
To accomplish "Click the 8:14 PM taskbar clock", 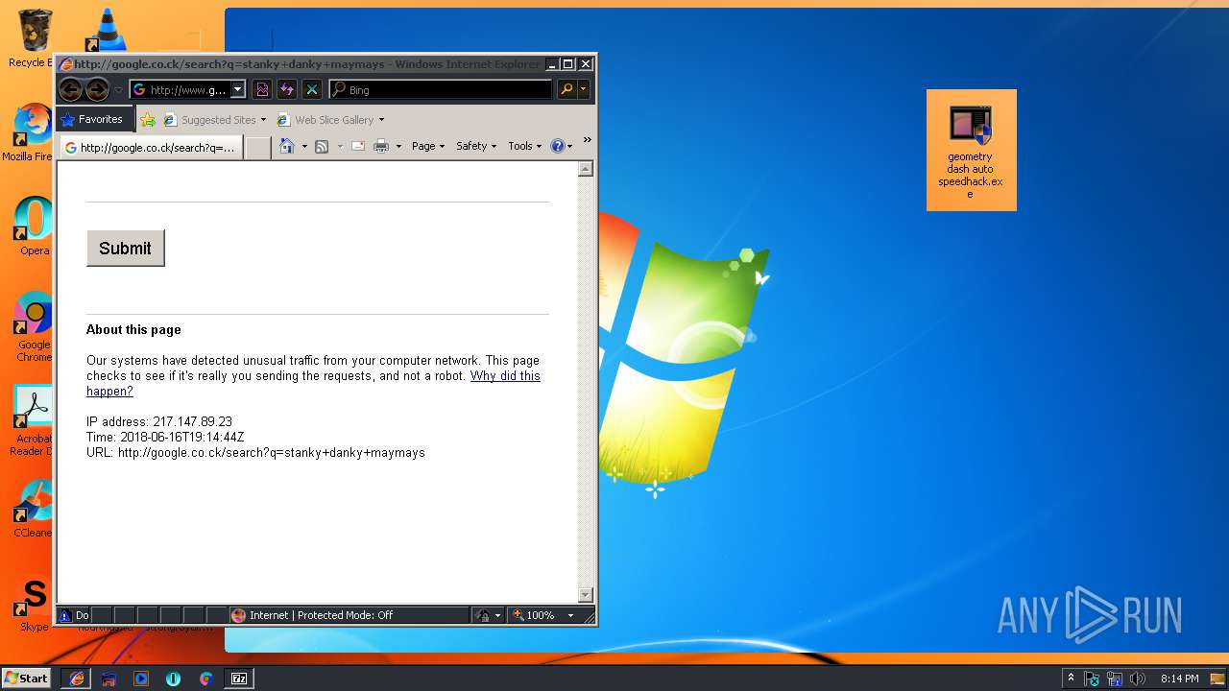I will coord(1179,679).
